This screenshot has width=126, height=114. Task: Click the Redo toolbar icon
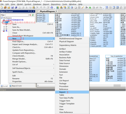click(x=44, y=7)
